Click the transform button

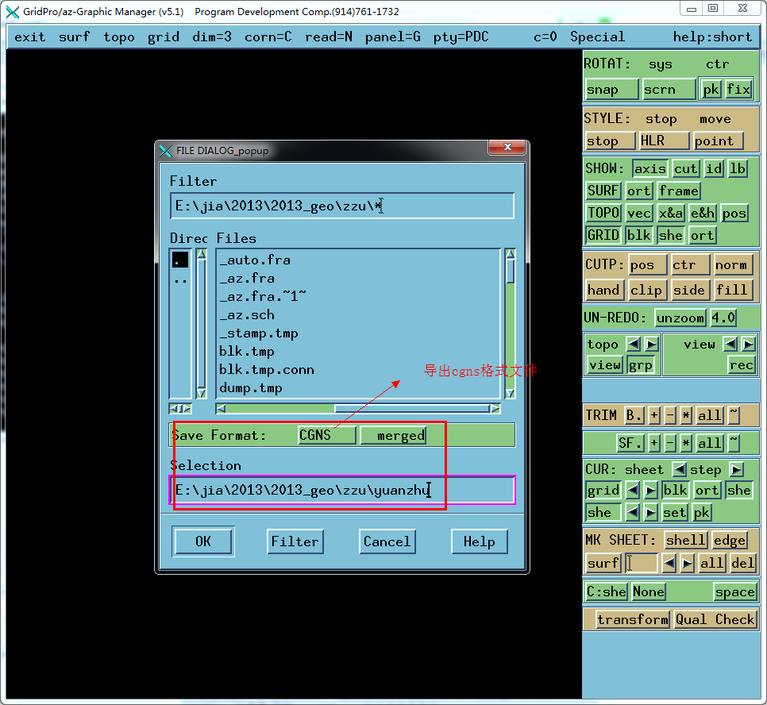(632, 619)
